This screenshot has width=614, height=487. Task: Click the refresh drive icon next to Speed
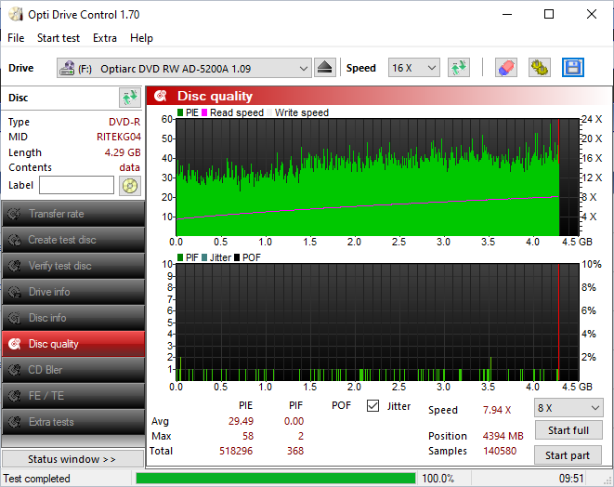point(459,68)
